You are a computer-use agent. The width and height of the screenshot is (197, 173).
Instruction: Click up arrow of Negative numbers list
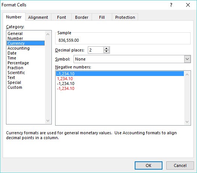click(x=187, y=74)
